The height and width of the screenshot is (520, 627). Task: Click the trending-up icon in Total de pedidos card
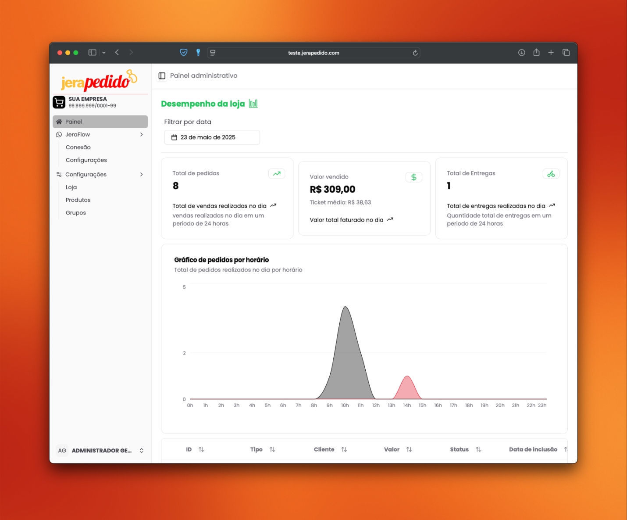[x=277, y=174]
